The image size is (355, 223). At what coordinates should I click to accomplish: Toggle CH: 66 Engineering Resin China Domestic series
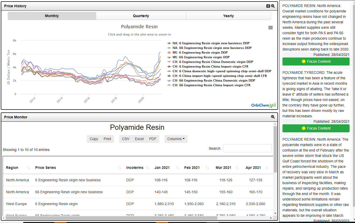coord(211,81)
